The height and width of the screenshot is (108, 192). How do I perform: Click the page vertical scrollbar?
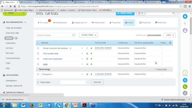[191, 26]
